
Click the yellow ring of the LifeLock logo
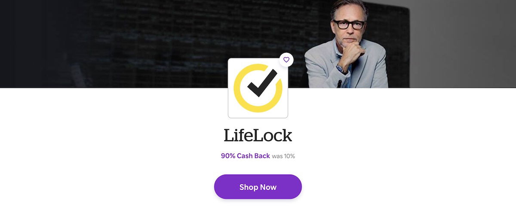coord(240,97)
